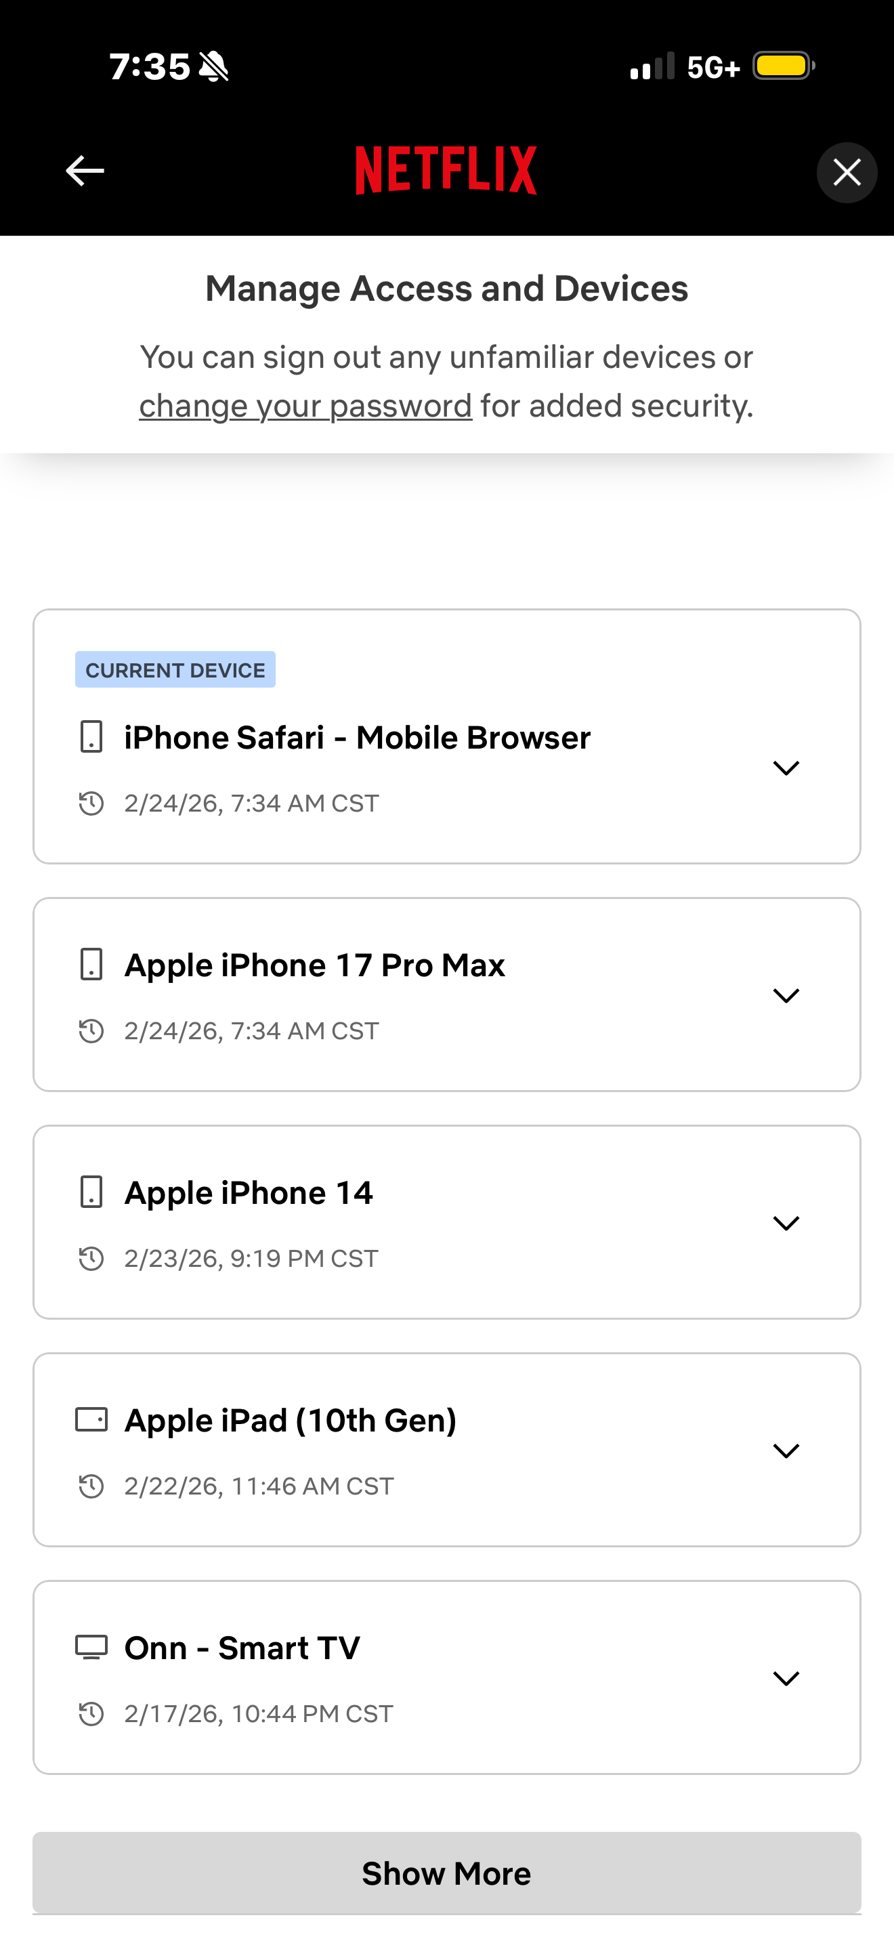Expand the Onn Smart TV chevron
This screenshot has width=894, height=1943.
[786, 1679]
